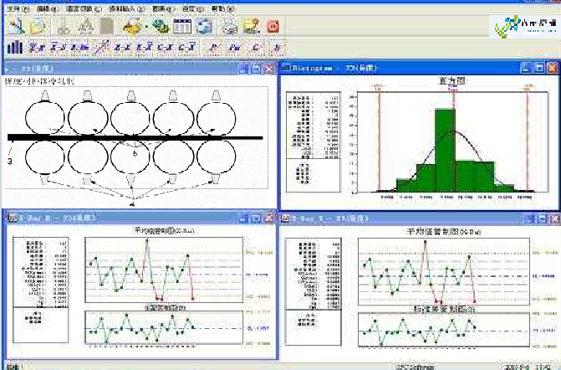Image resolution: width=561 pixels, height=370 pixels.
Task: Click the yellow data toolbar icon
Action: 132,26
